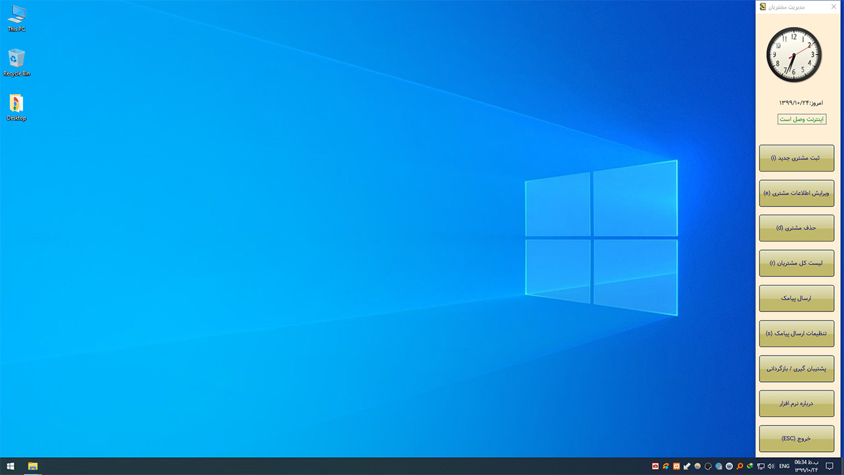
Task: Close the مدیریت مشتریان window
Action: pos(834,7)
